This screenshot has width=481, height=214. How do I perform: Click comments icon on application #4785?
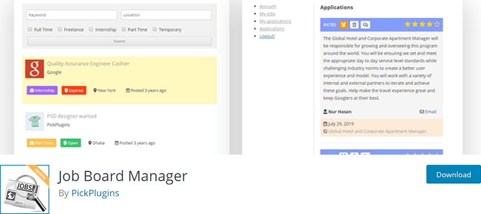point(366,24)
